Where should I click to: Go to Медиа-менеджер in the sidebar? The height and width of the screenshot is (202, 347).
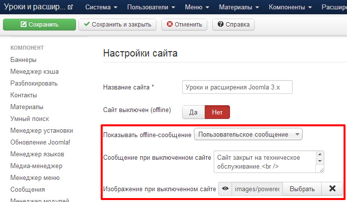click(x=36, y=166)
